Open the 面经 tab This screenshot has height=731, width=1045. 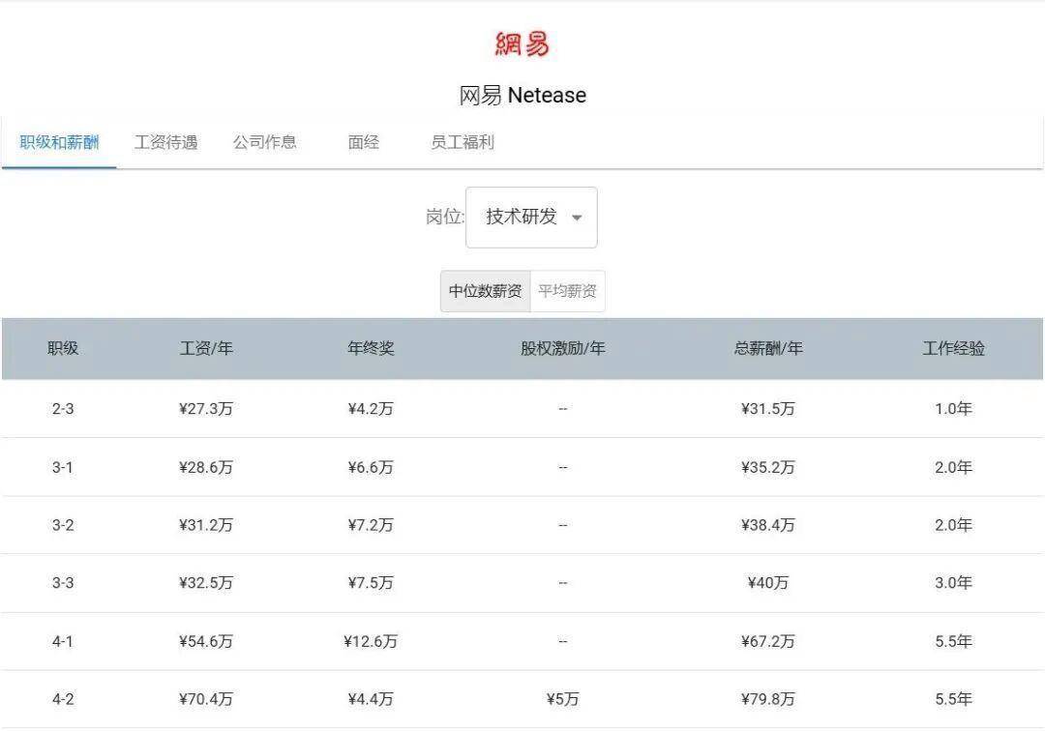[x=364, y=143]
